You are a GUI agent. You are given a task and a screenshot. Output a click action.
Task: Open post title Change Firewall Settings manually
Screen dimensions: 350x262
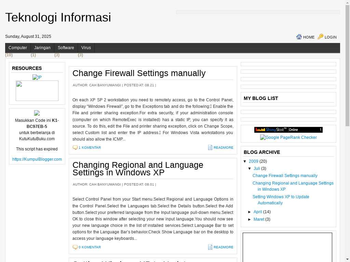click(139, 73)
